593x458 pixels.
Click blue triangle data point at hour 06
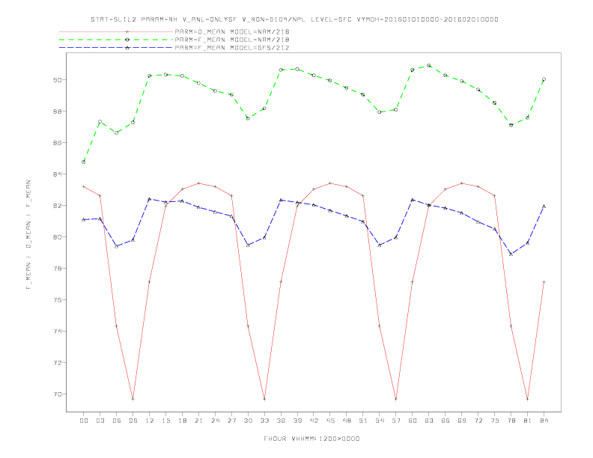pos(117,246)
